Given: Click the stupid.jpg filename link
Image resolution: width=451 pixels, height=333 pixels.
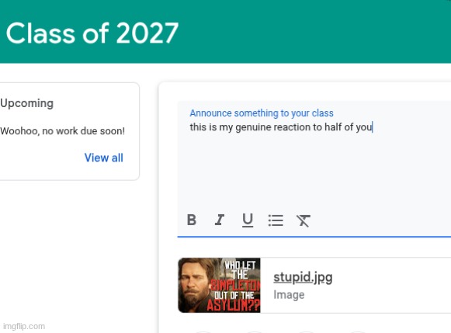Looking at the screenshot, I should tap(303, 277).
